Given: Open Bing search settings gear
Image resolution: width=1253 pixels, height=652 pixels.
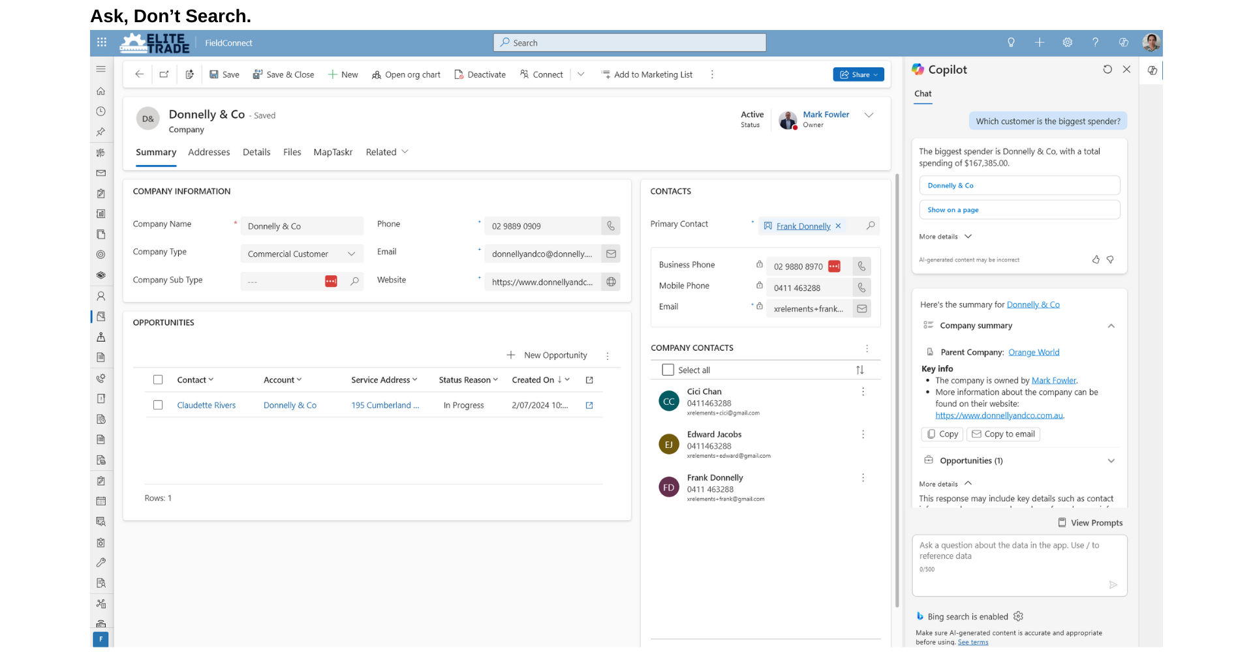Looking at the screenshot, I should 1018,616.
